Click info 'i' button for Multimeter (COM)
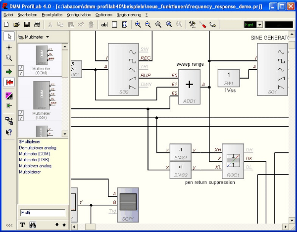 click(21, 68)
